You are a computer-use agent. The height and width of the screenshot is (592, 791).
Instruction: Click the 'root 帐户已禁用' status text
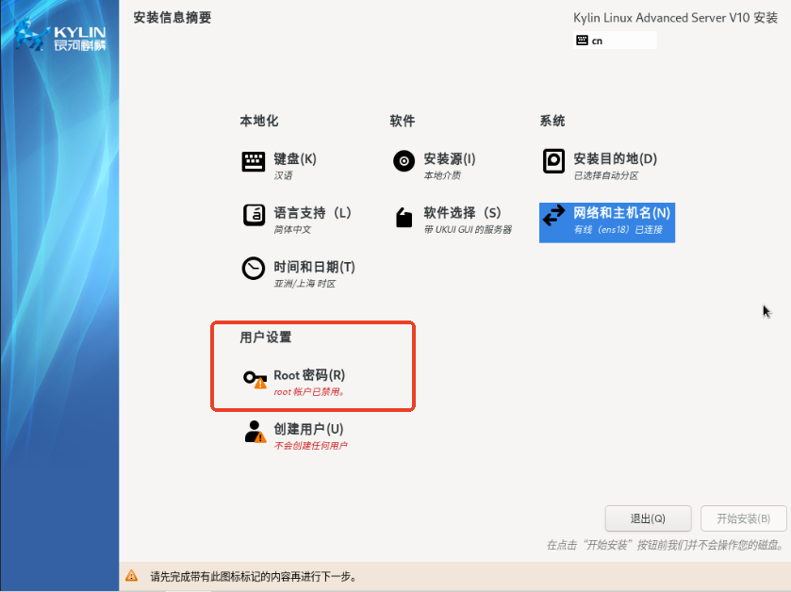309,392
